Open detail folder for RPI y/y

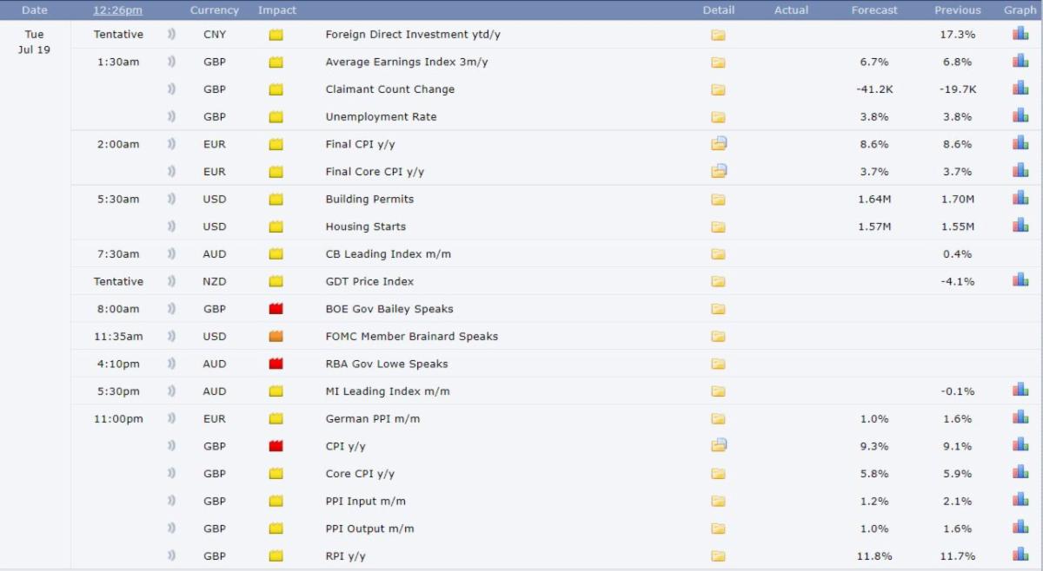point(718,557)
